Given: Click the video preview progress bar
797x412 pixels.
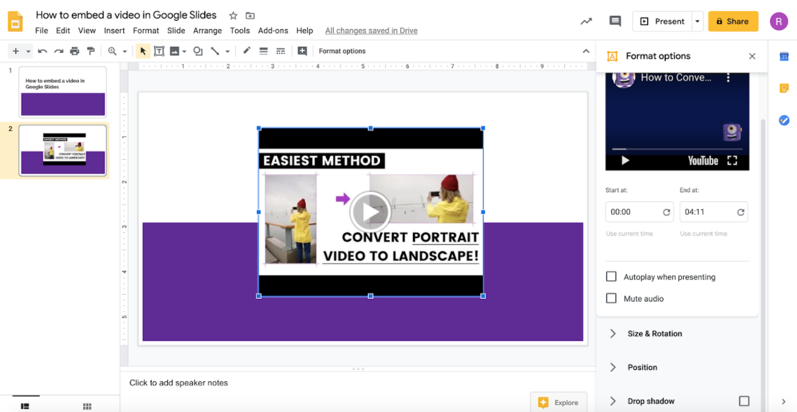Looking at the screenshot, I should [x=676, y=149].
